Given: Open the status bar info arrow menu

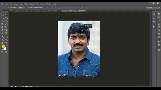Looking at the screenshot, I should click(38, 87).
